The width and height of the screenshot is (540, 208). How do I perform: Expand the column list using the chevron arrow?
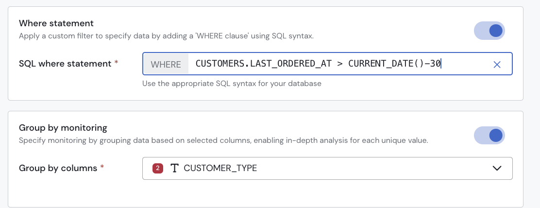click(497, 168)
